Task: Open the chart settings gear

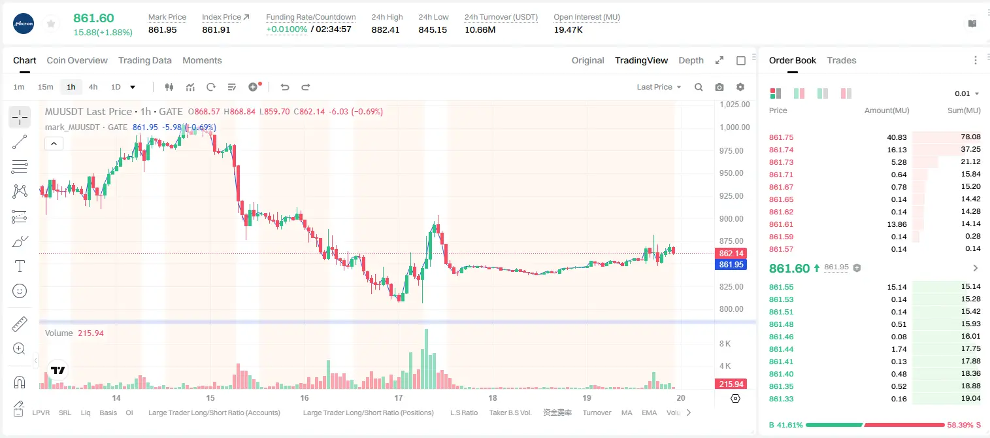Action: point(740,87)
